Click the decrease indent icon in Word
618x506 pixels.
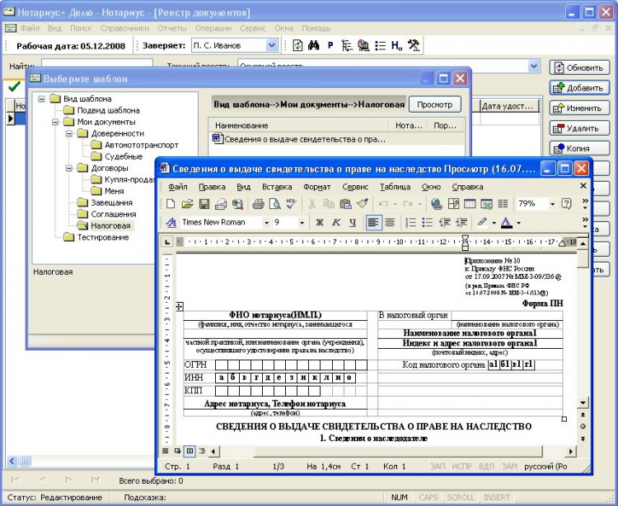(445, 223)
